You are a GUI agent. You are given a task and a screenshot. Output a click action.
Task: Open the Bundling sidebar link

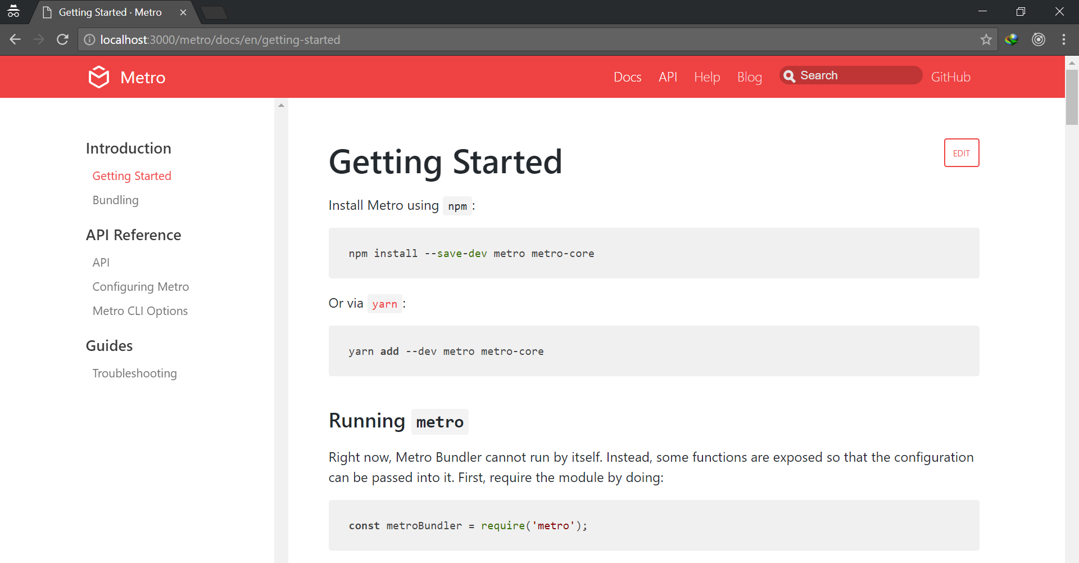[x=115, y=200]
